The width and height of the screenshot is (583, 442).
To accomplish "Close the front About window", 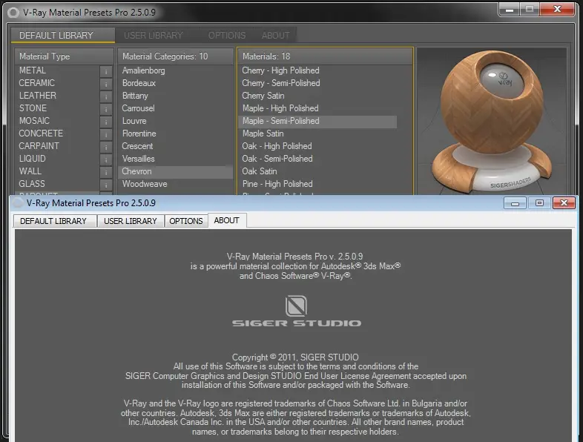I will [564, 203].
